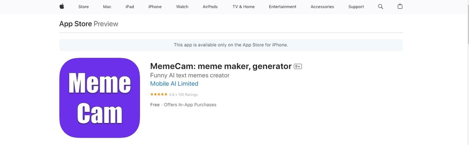The image size is (469, 145).
Task: Click the 9+ age rating badge
Action: 298,67
